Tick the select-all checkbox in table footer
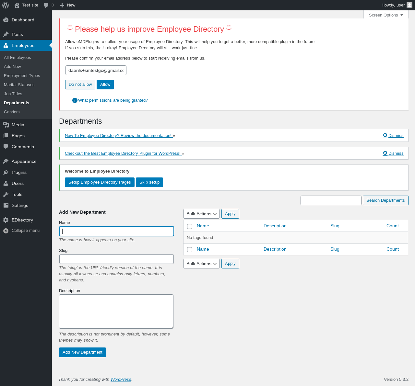The height and width of the screenshot is (386, 415). (190, 250)
